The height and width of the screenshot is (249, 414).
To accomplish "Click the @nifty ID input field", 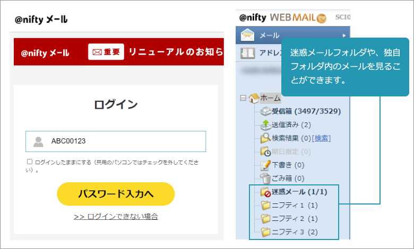I will click(x=116, y=141).
